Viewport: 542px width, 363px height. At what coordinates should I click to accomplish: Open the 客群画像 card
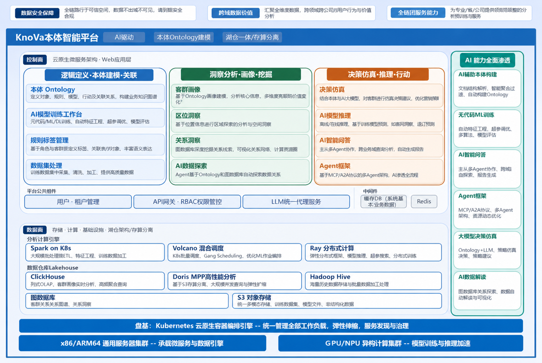(x=240, y=95)
